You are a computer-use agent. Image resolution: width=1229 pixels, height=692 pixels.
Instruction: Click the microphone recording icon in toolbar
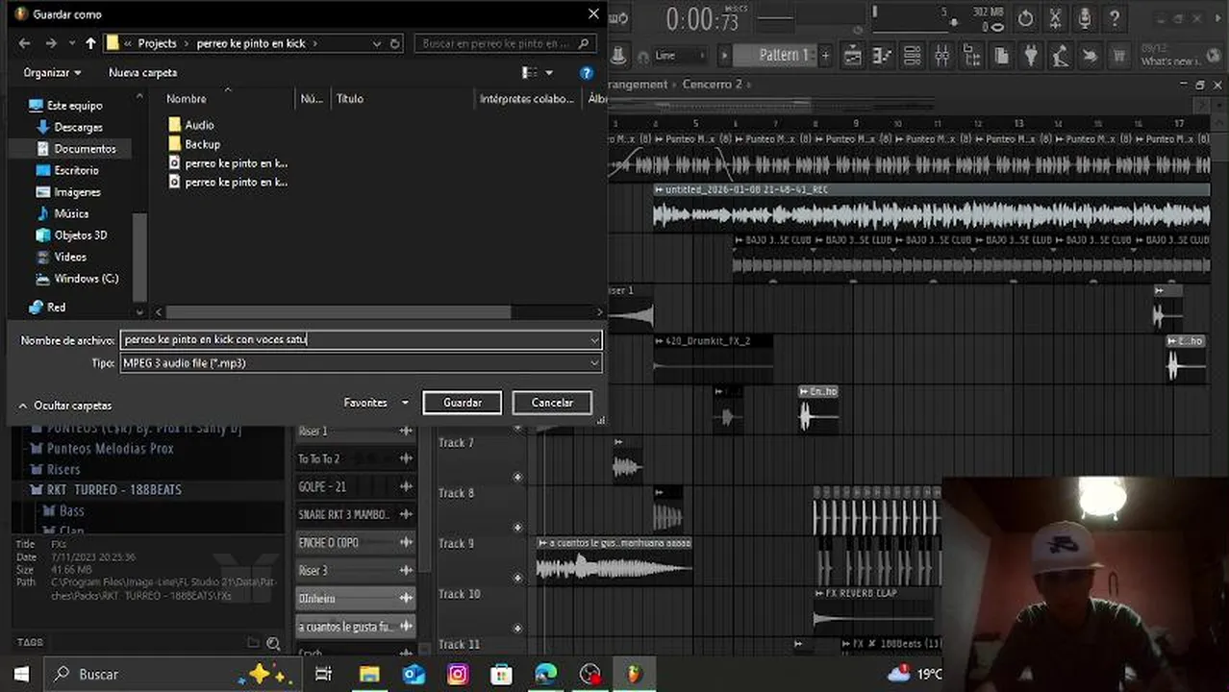click(x=1085, y=18)
